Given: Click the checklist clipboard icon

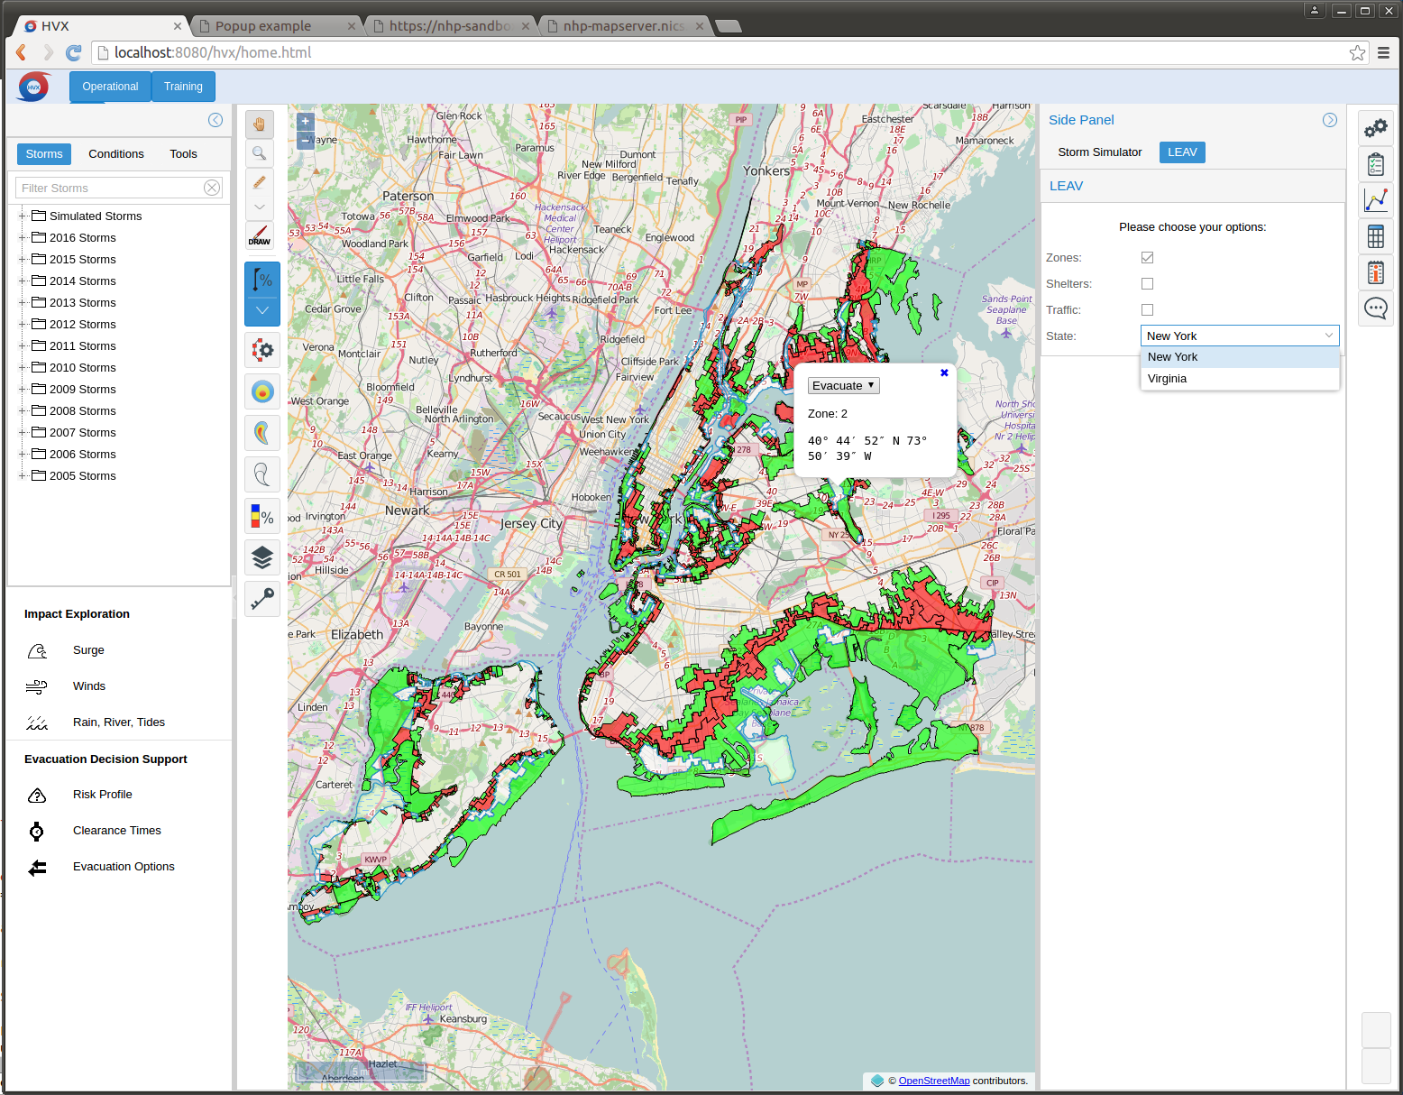Looking at the screenshot, I should point(1376,164).
